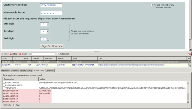Open the Query String tab
Image resolution: width=192 pixels, height=109 pixels.
26,71
